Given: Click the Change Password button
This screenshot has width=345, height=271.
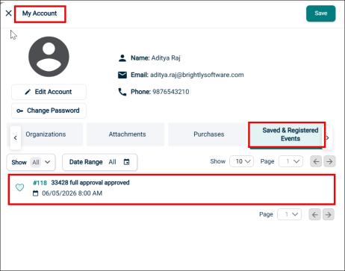Looking at the screenshot, I should (49, 110).
